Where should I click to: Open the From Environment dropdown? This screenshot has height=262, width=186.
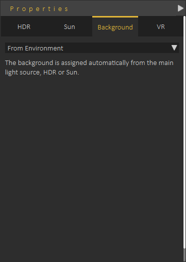(x=92, y=48)
